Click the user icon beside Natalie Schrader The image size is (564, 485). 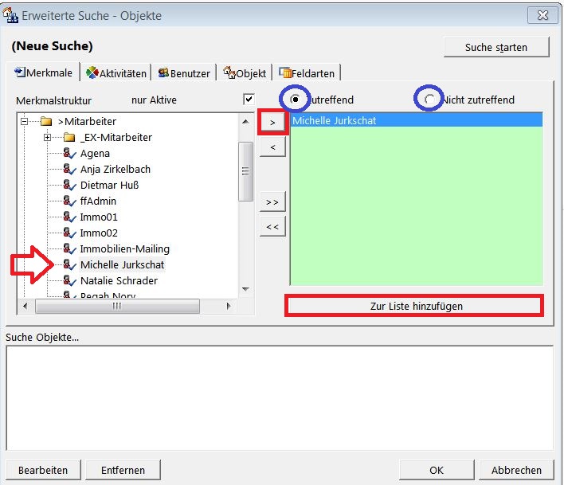[69, 281]
